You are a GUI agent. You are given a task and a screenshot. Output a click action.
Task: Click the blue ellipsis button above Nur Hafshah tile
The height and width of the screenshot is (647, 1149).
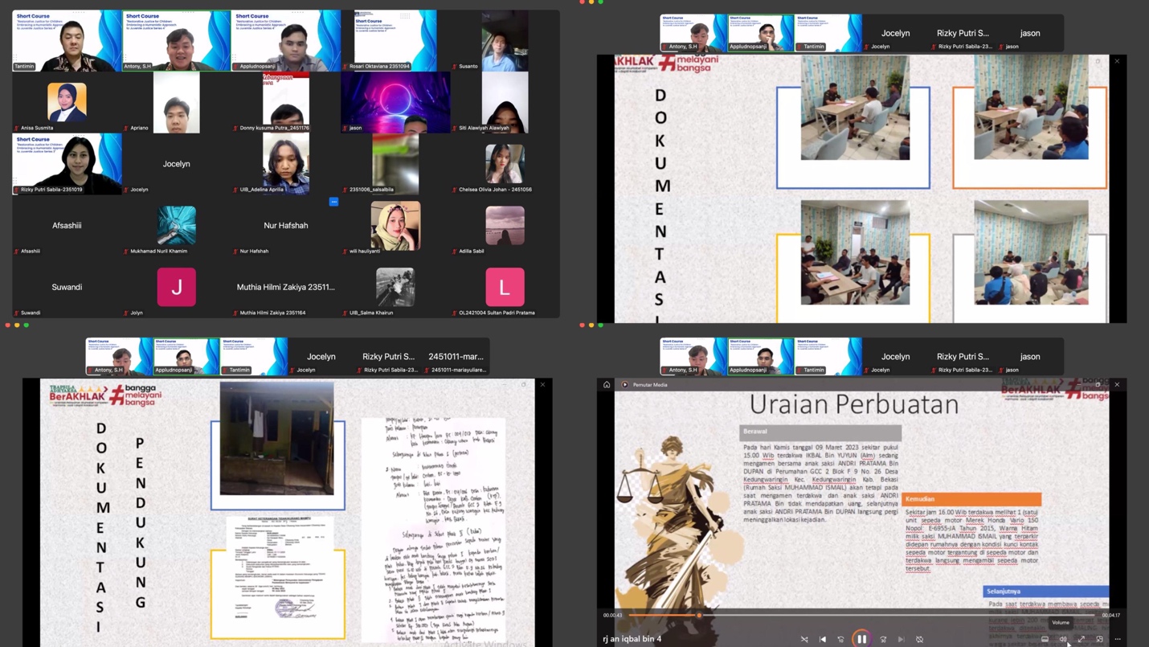[333, 202]
